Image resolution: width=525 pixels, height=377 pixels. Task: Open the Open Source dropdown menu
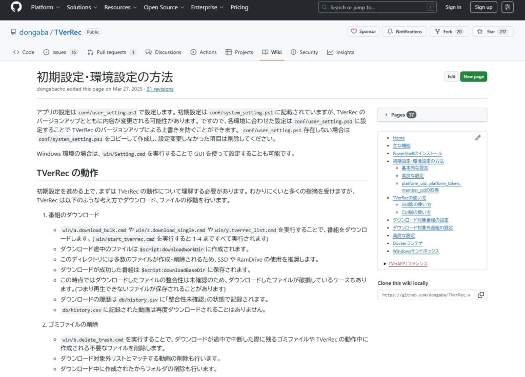coord(164,8)
